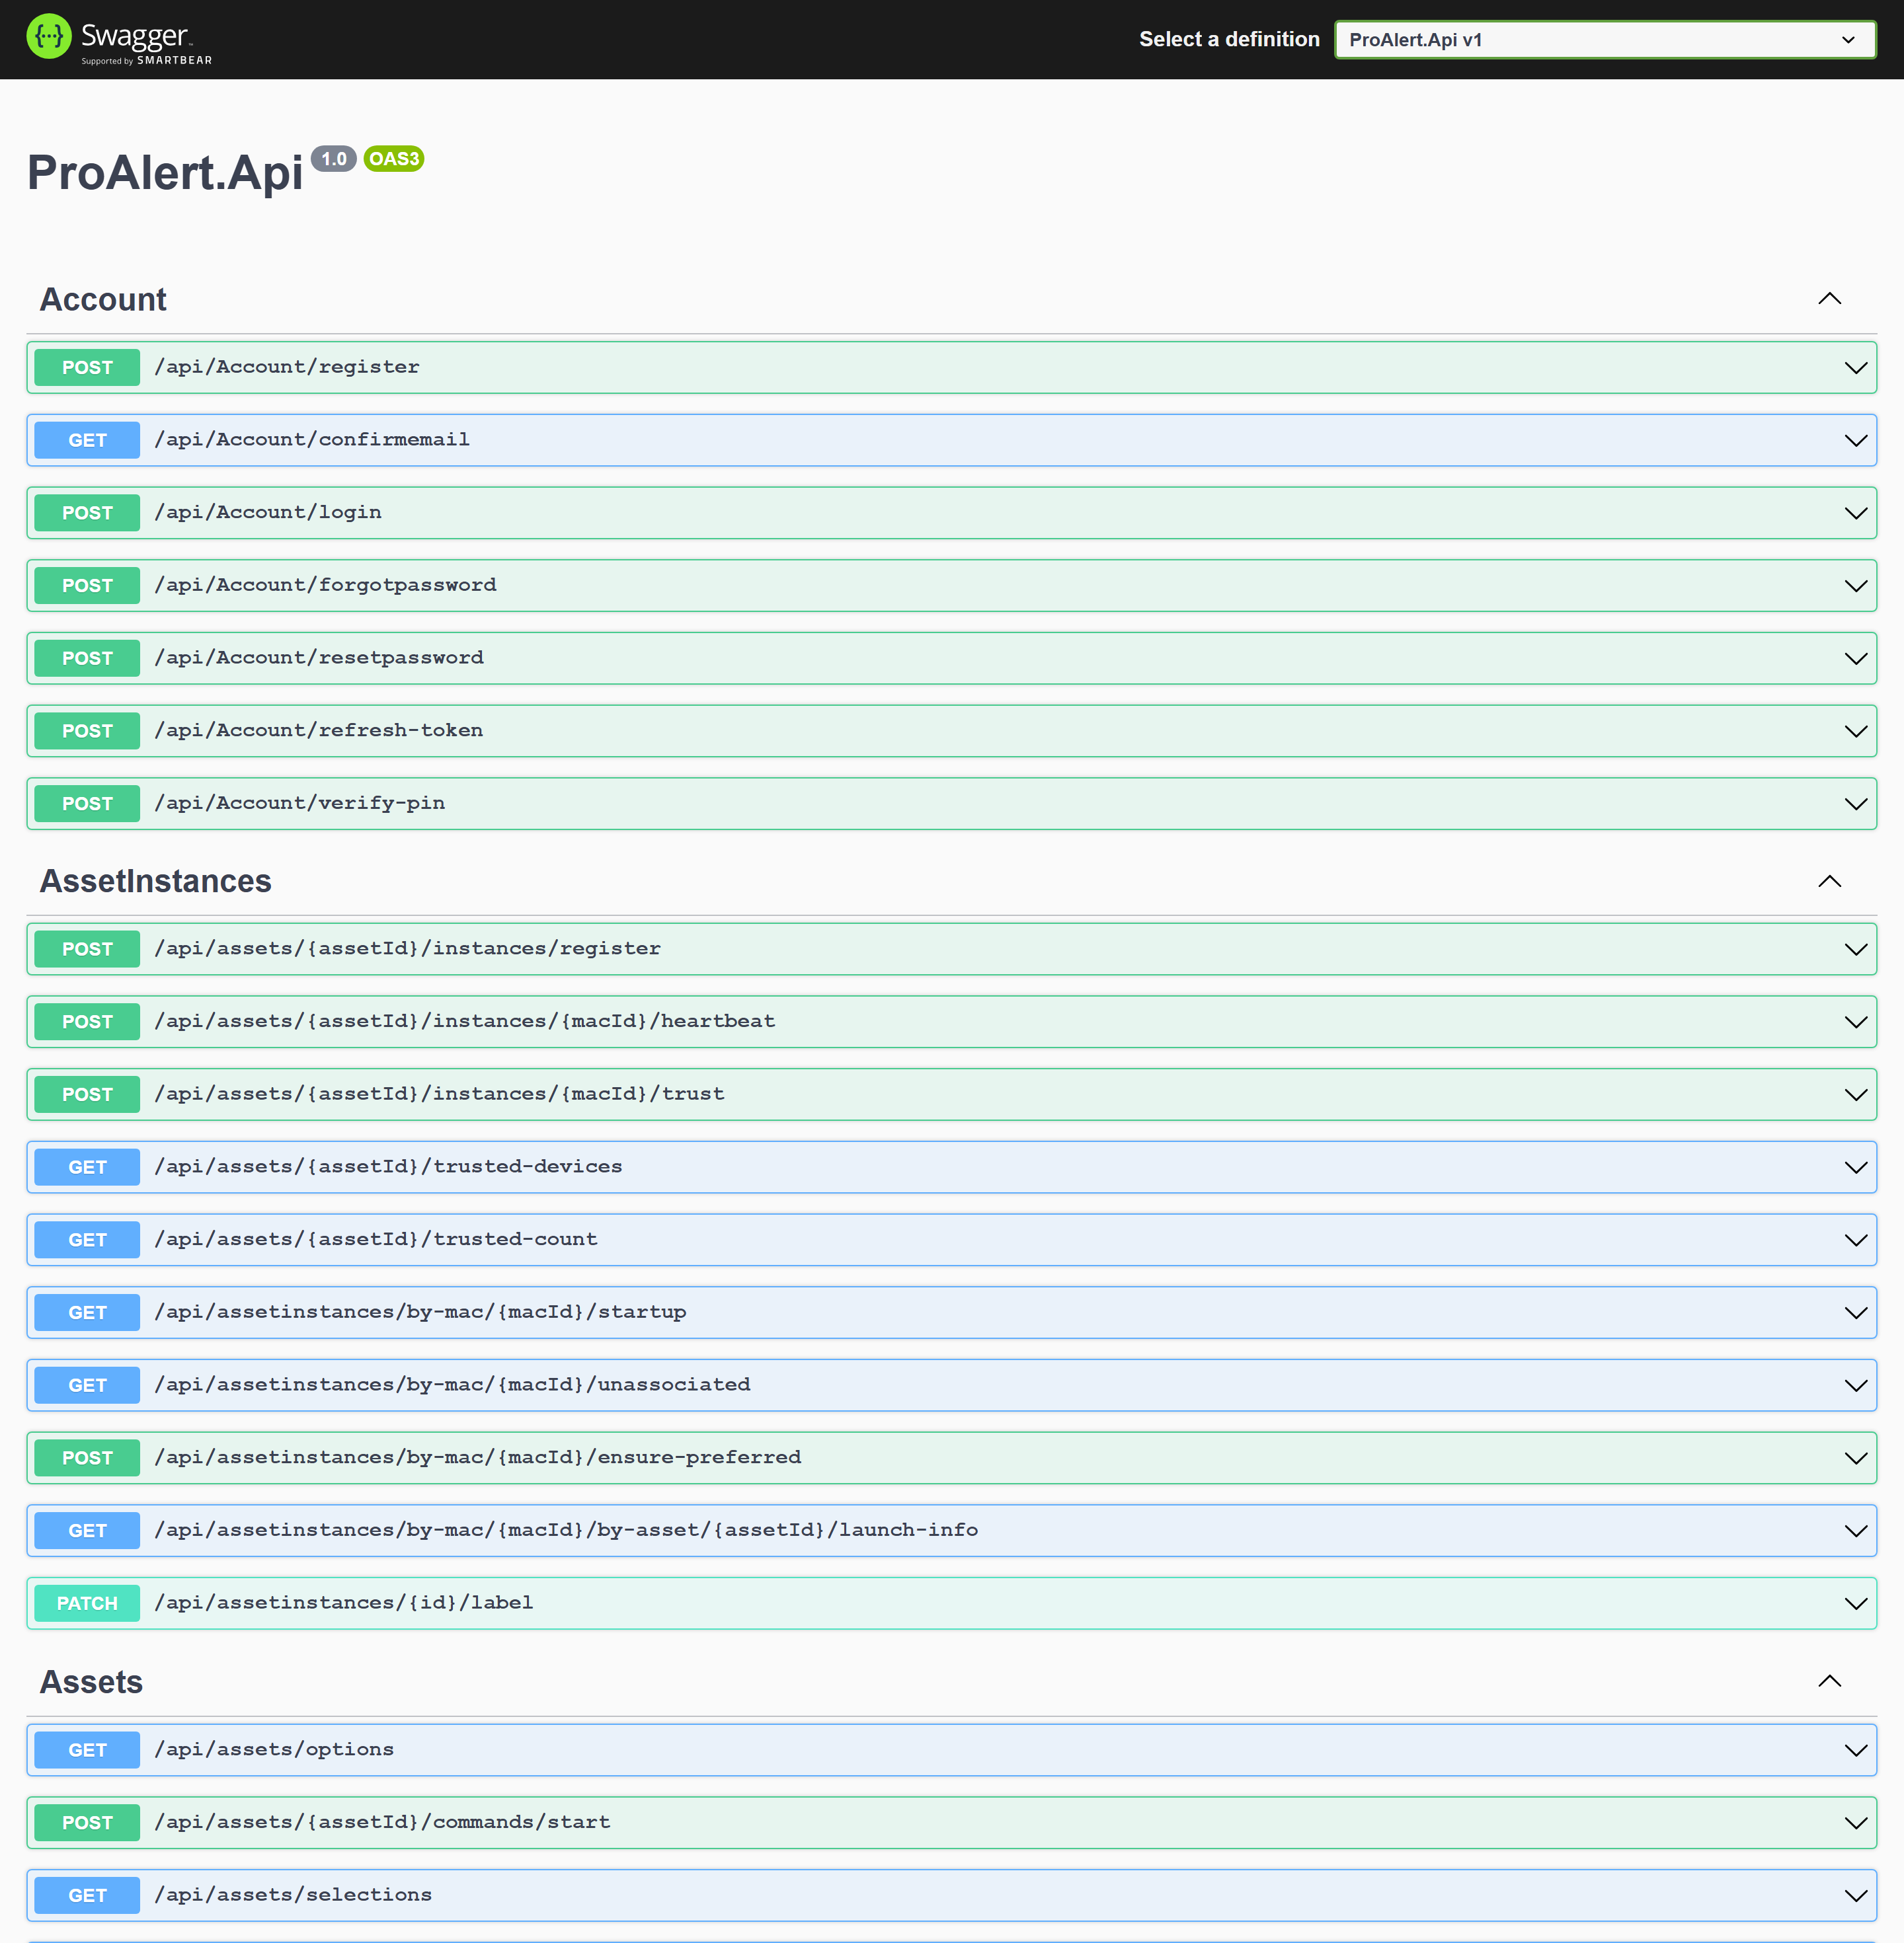Expand the commands/start endpoint chevron
1904x1943 pixels.
(x=1856, y=1823)
